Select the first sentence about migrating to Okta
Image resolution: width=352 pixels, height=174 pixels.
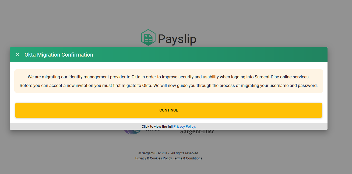click(x=169, y=77)
